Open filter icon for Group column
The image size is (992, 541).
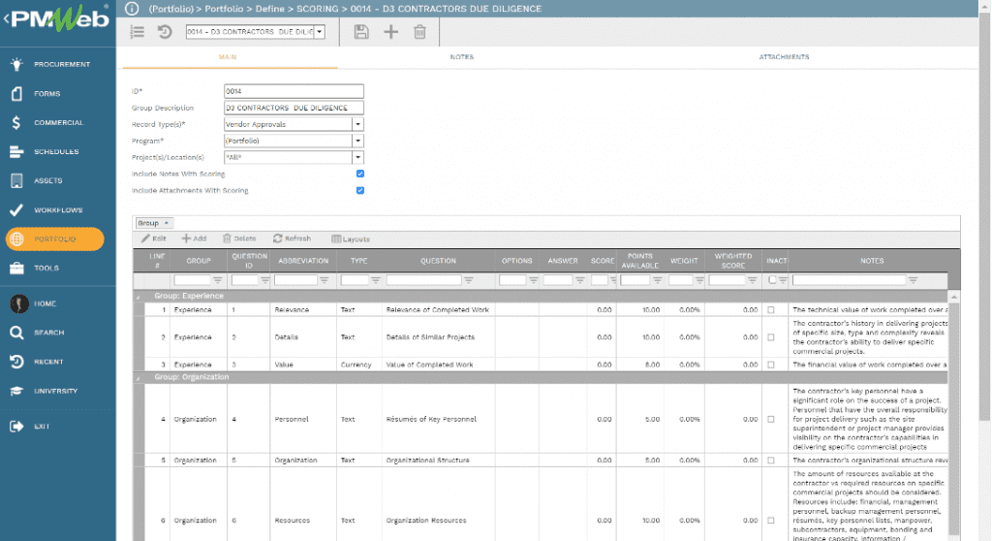click(218, 280)
